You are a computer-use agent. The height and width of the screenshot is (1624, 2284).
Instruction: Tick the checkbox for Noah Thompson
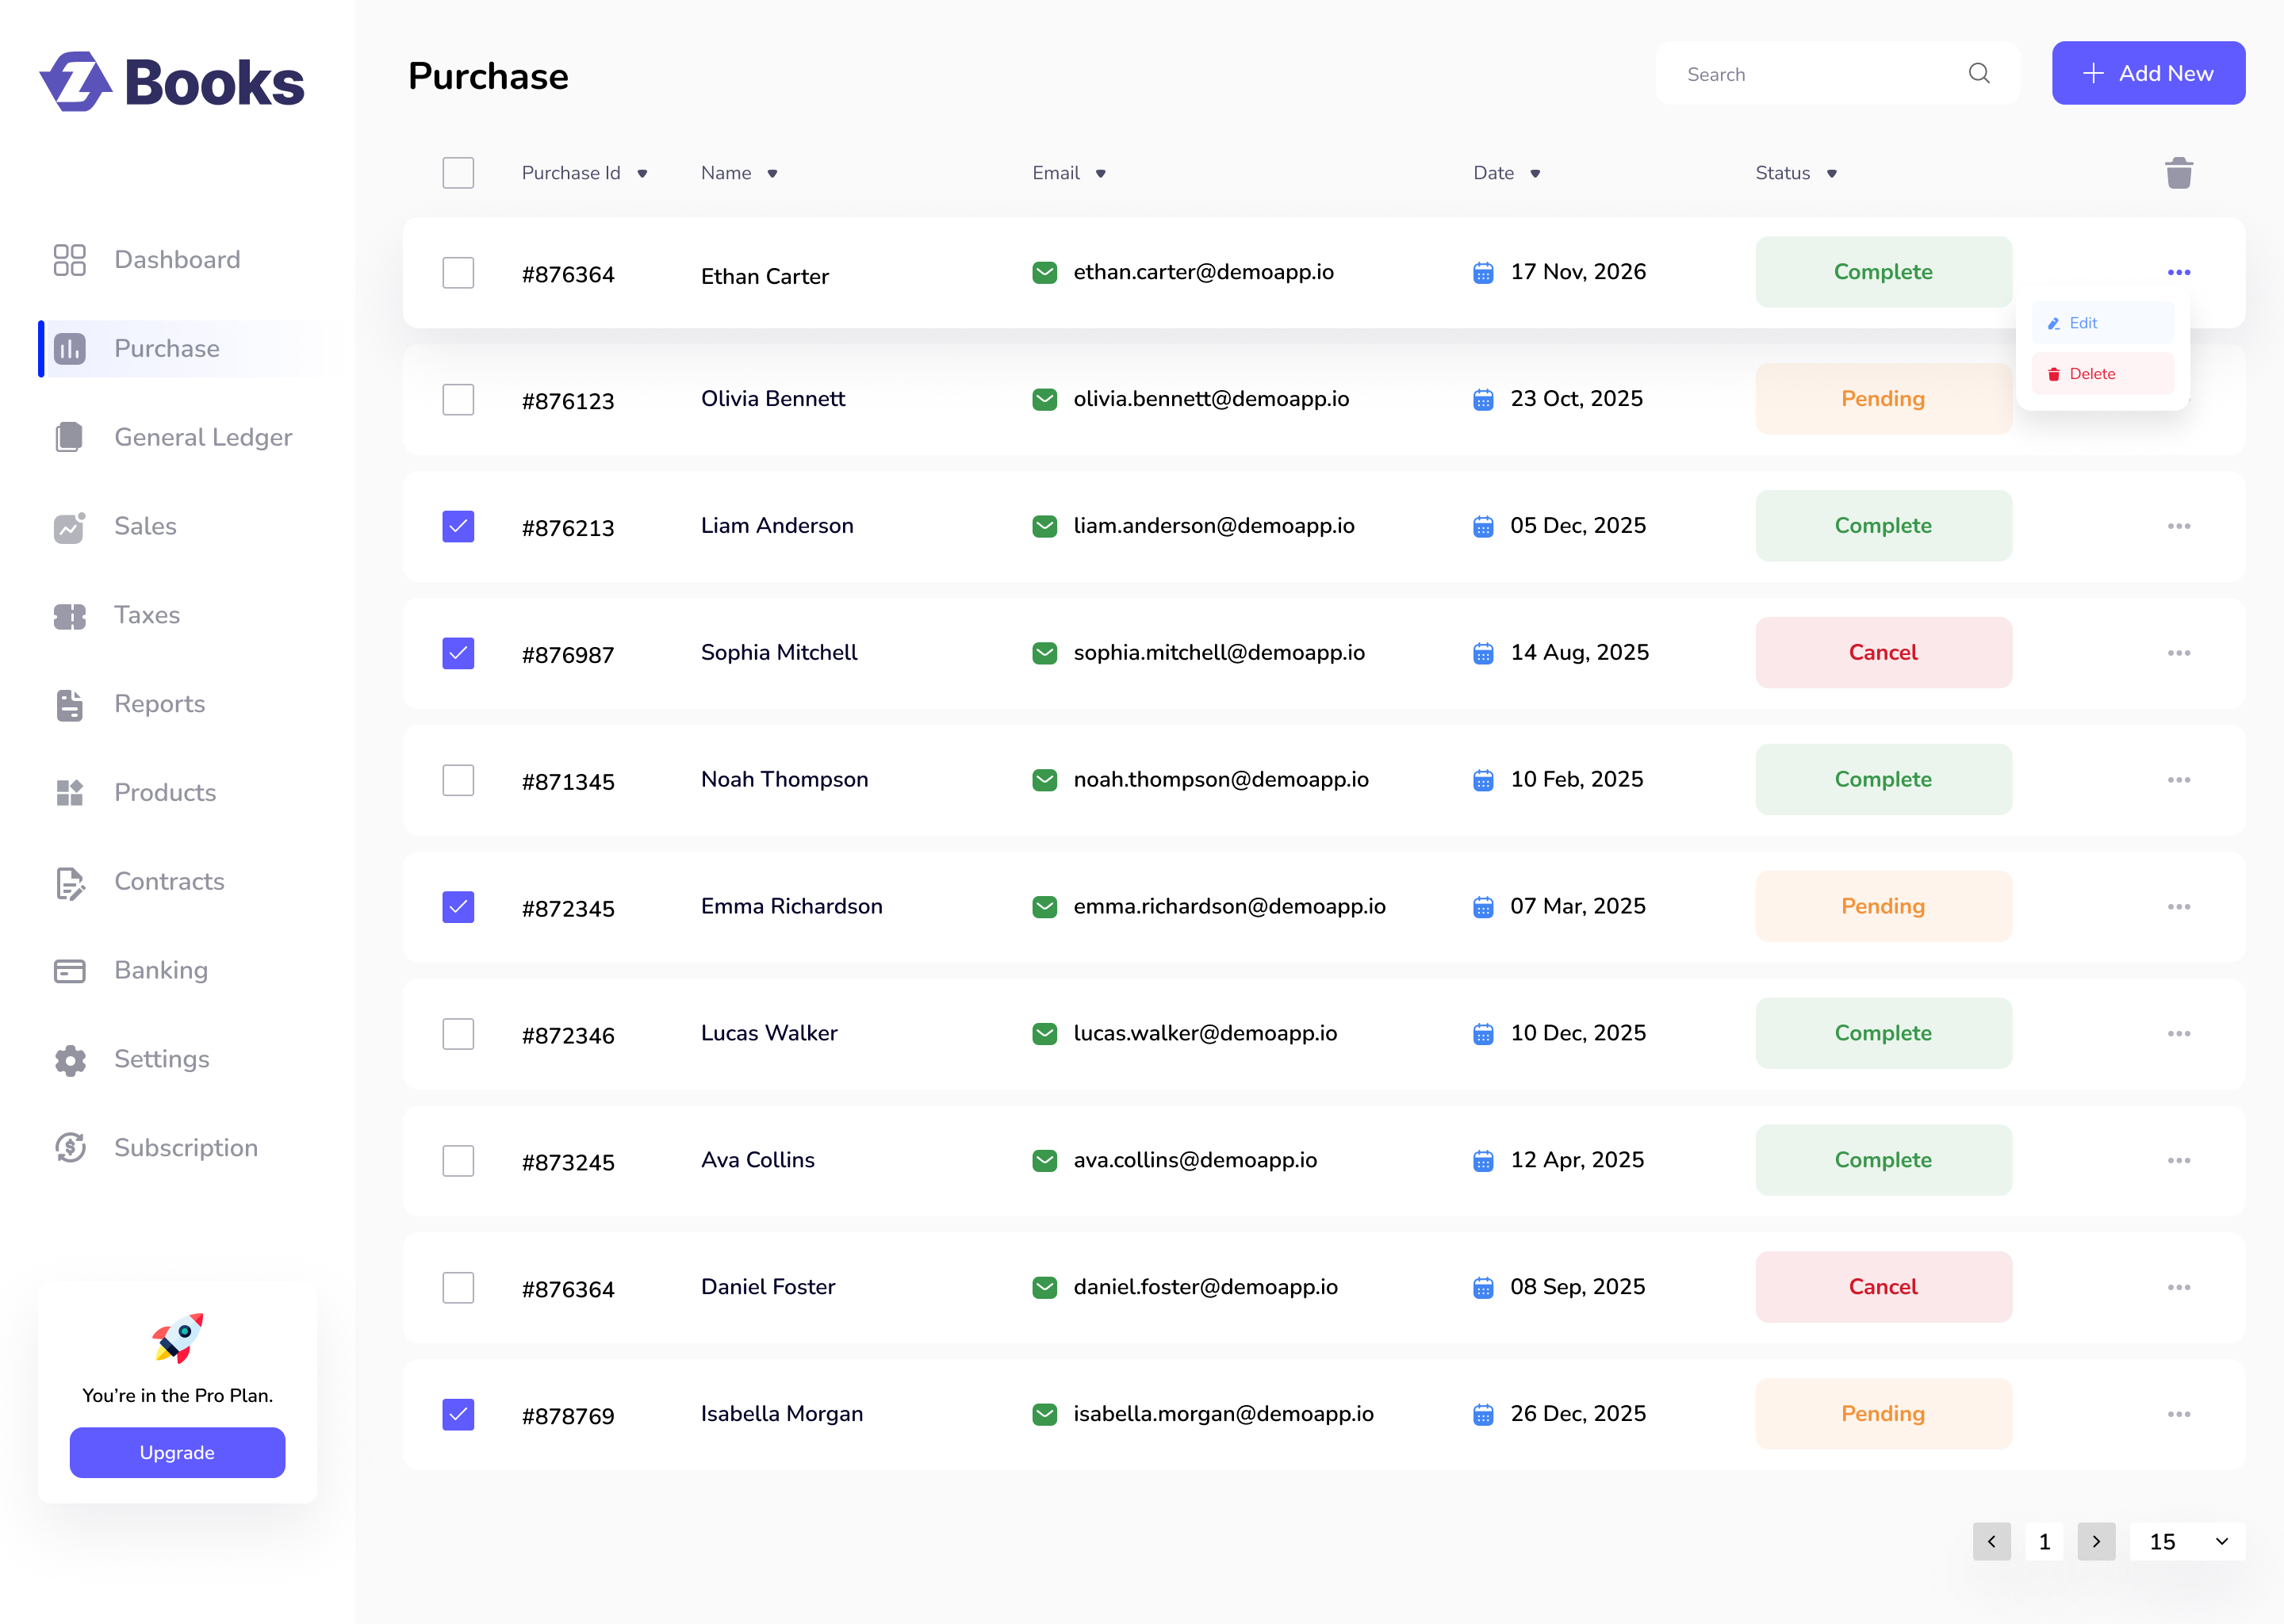coord(458,780)
